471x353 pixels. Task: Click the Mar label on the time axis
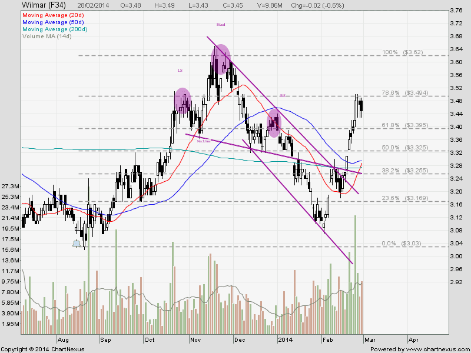pos(370,340)
